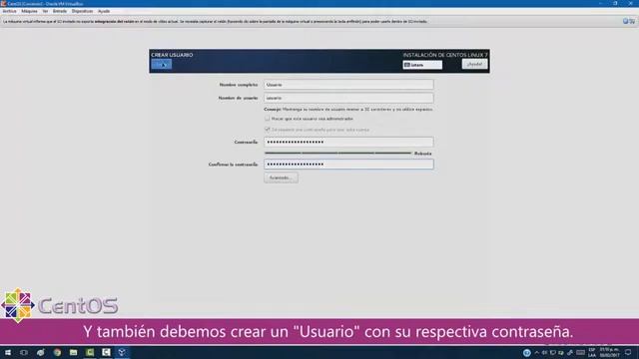Click into the Contraseña password field
639x359 pixels.
[x=348, y=142]
